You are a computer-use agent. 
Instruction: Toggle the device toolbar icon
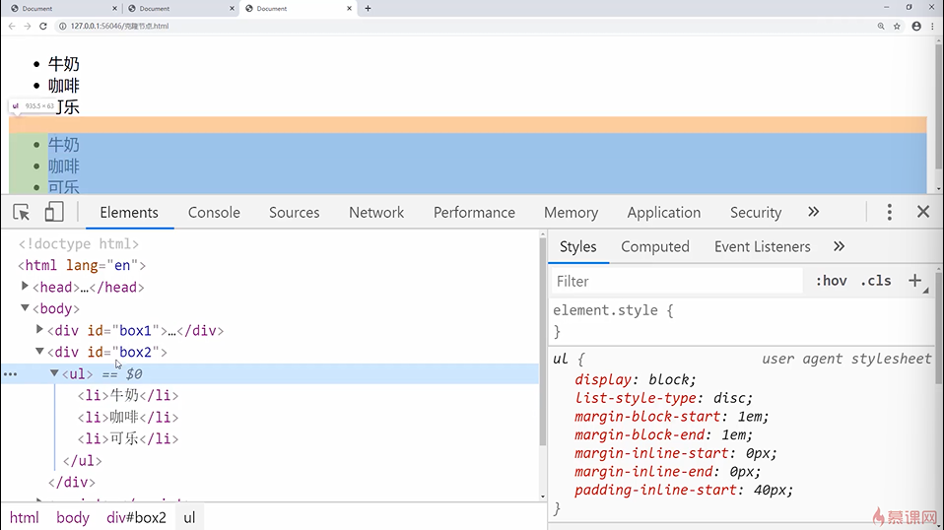pyautogui.click(x=54, y=212)
